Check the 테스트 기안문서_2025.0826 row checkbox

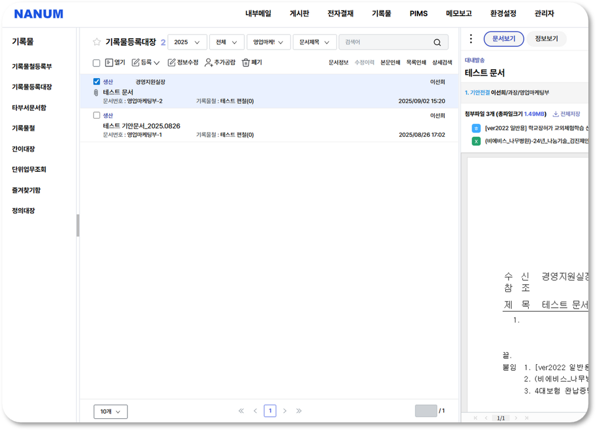tap(97, 116)
